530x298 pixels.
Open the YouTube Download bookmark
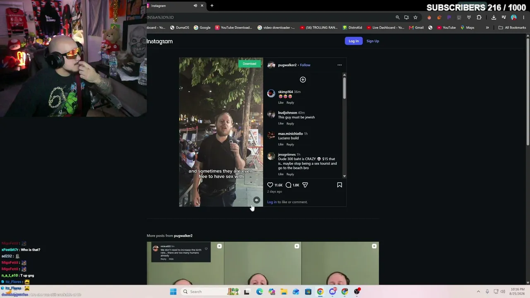click(x=234, y=28)
